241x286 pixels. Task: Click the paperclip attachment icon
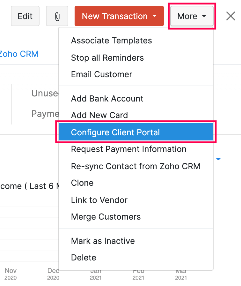[57, 16]
